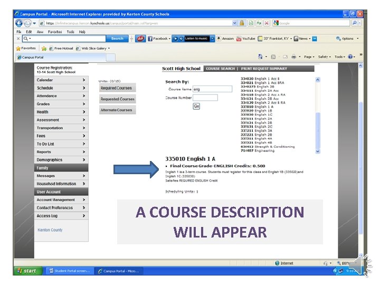The image size is (380, 285).
Task: Click the browser Back arrow button
Action: [19, 23]
